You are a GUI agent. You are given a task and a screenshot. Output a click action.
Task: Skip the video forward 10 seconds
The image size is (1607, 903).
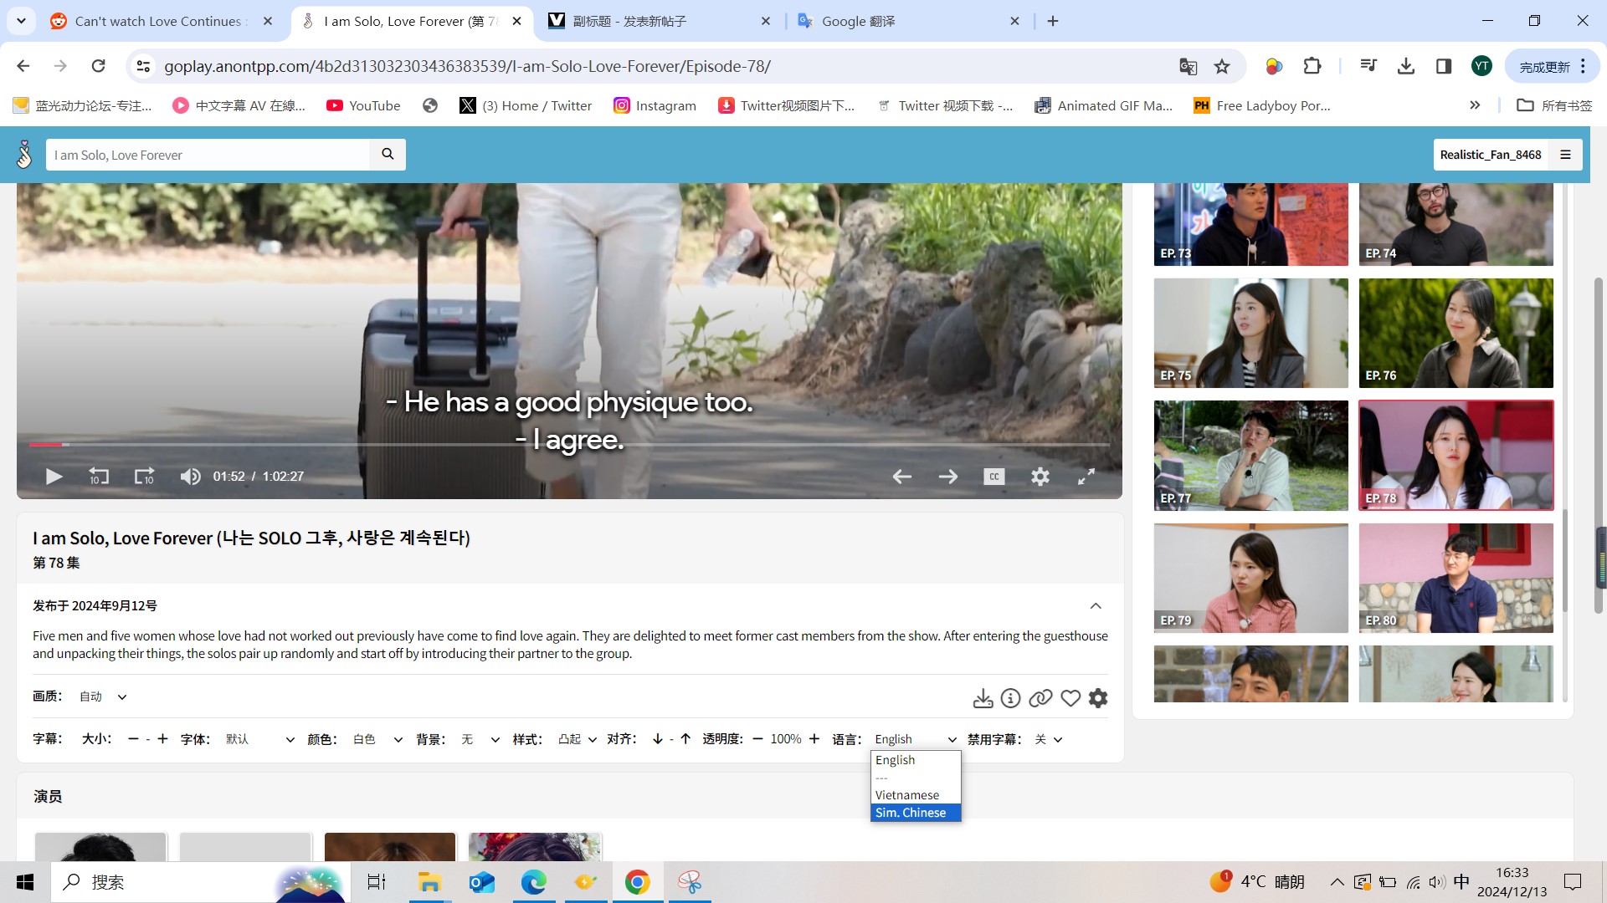pos(144,477)
